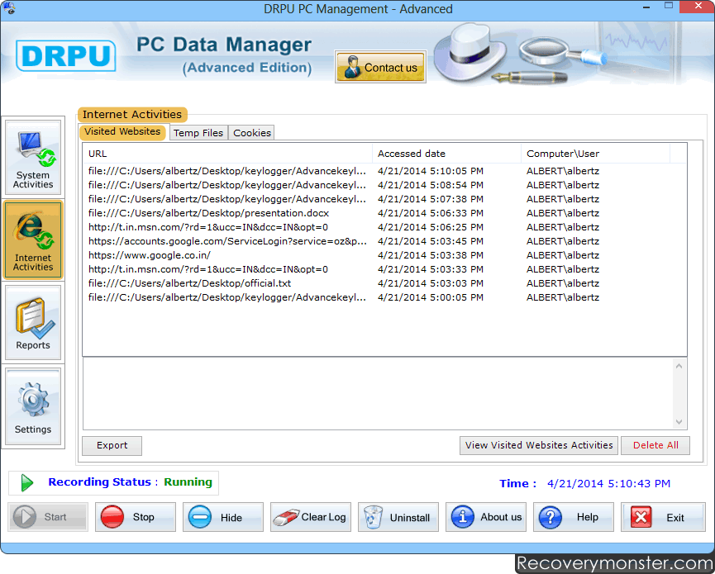
Task: Click the Contact us button
Action: [380, 67]
